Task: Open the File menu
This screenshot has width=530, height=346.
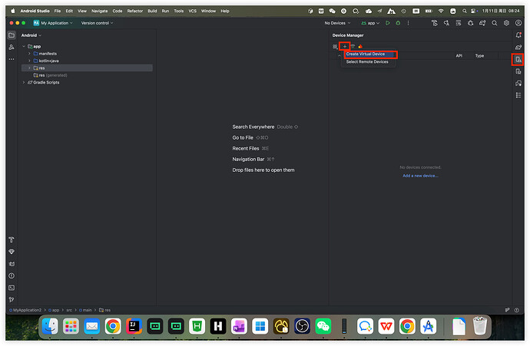Action: pos(58,11)
